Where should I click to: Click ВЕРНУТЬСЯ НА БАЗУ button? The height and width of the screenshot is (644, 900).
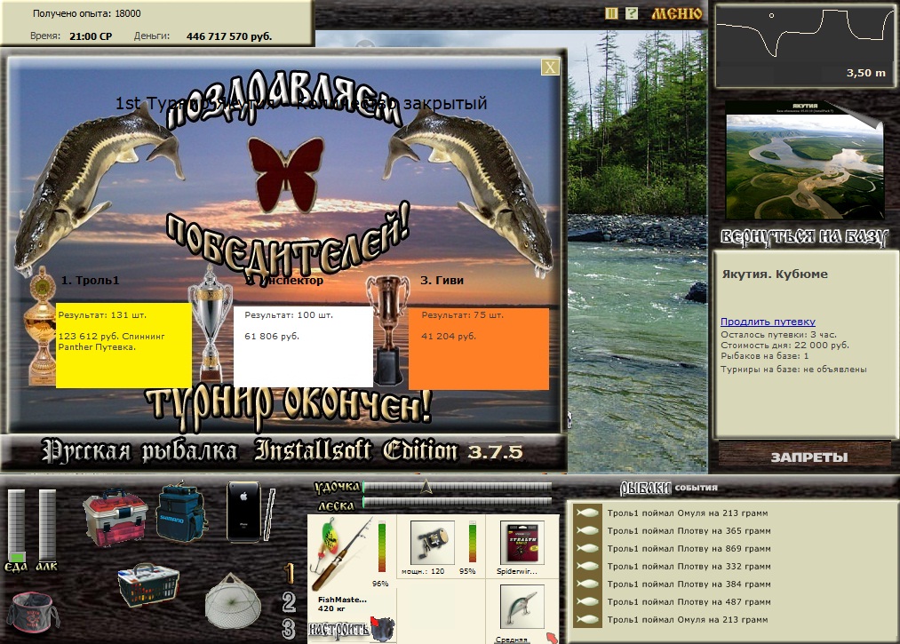pos(804,236)
